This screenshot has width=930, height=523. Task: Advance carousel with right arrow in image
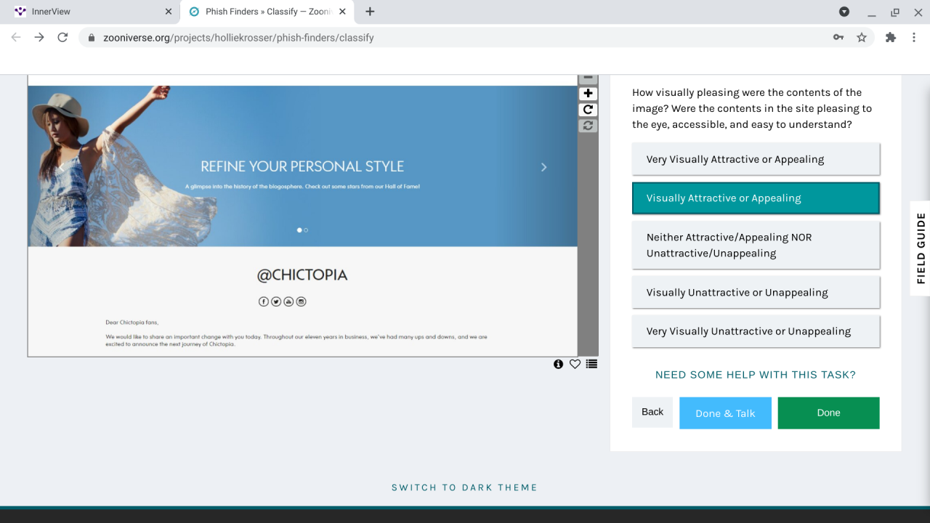tap(543, 167)
